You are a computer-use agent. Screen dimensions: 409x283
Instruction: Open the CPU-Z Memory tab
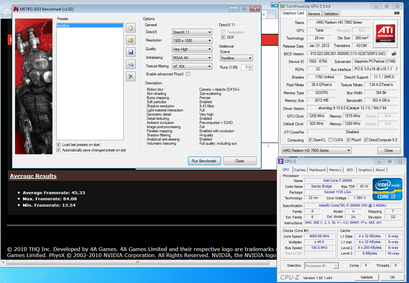[x=335, y=170]
